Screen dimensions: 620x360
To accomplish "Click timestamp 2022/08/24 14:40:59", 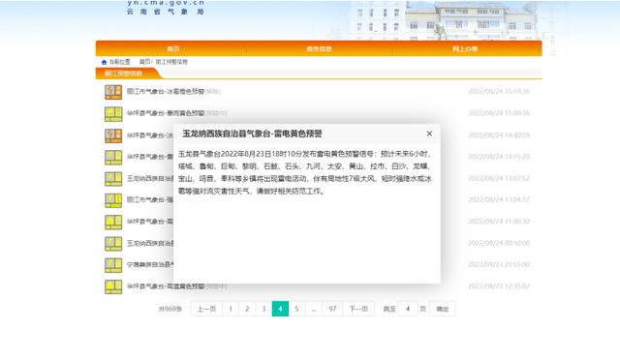I will coord(499,135).
